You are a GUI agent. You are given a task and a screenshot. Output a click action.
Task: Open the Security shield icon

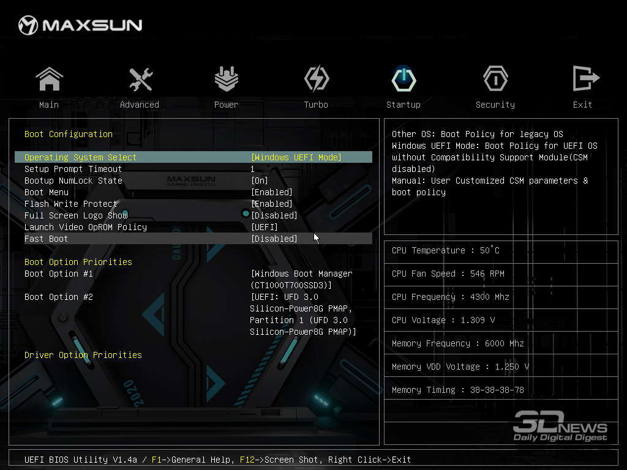[x=495, y=79]
